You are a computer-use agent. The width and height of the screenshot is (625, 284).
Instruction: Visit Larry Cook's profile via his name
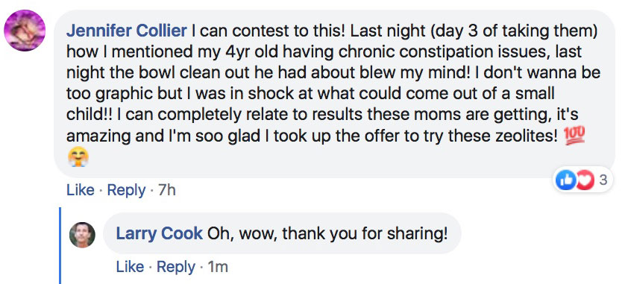point(159,234)
